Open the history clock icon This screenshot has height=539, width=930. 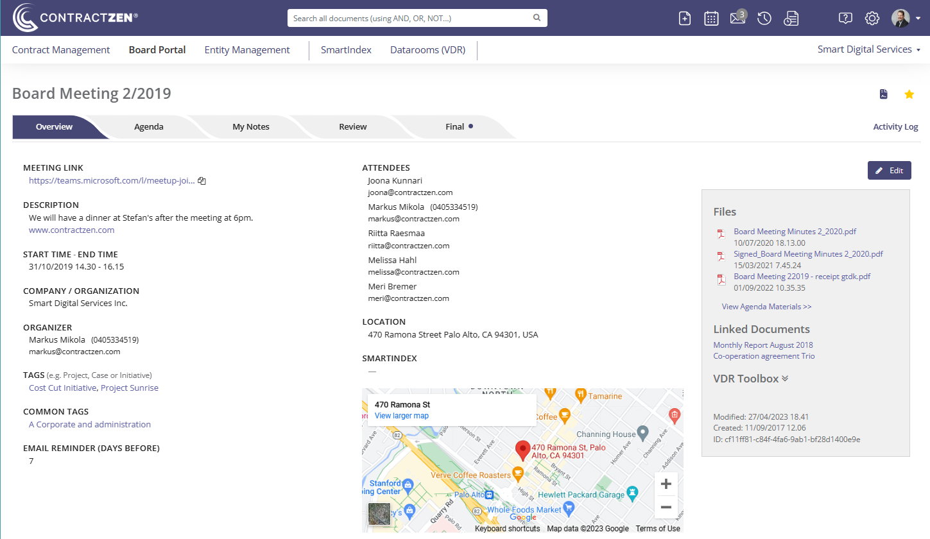764,19
